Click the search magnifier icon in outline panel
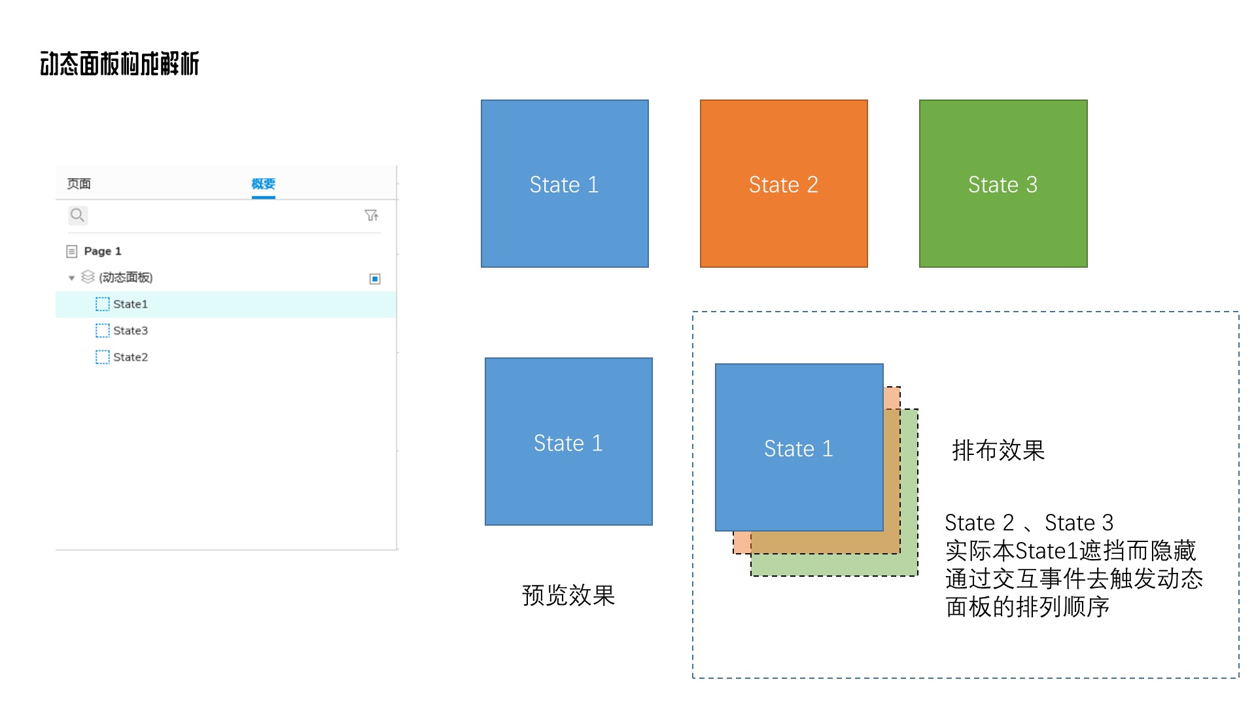1256x707 pixels. pos(77,215)
